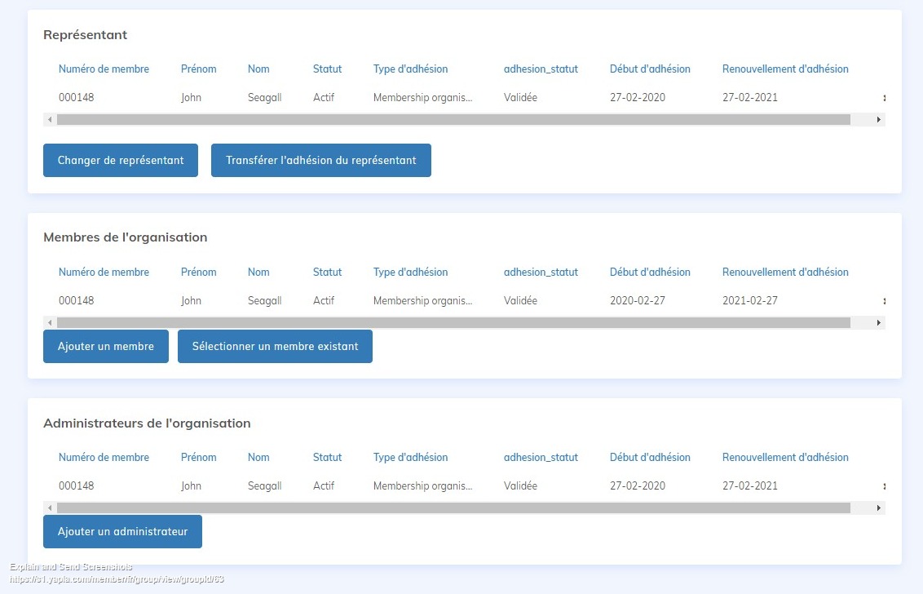This screenshot has height=594, width=923.
Task: Click Changer de représentant button
Action: pyautogui.click(x=121, y=161)
